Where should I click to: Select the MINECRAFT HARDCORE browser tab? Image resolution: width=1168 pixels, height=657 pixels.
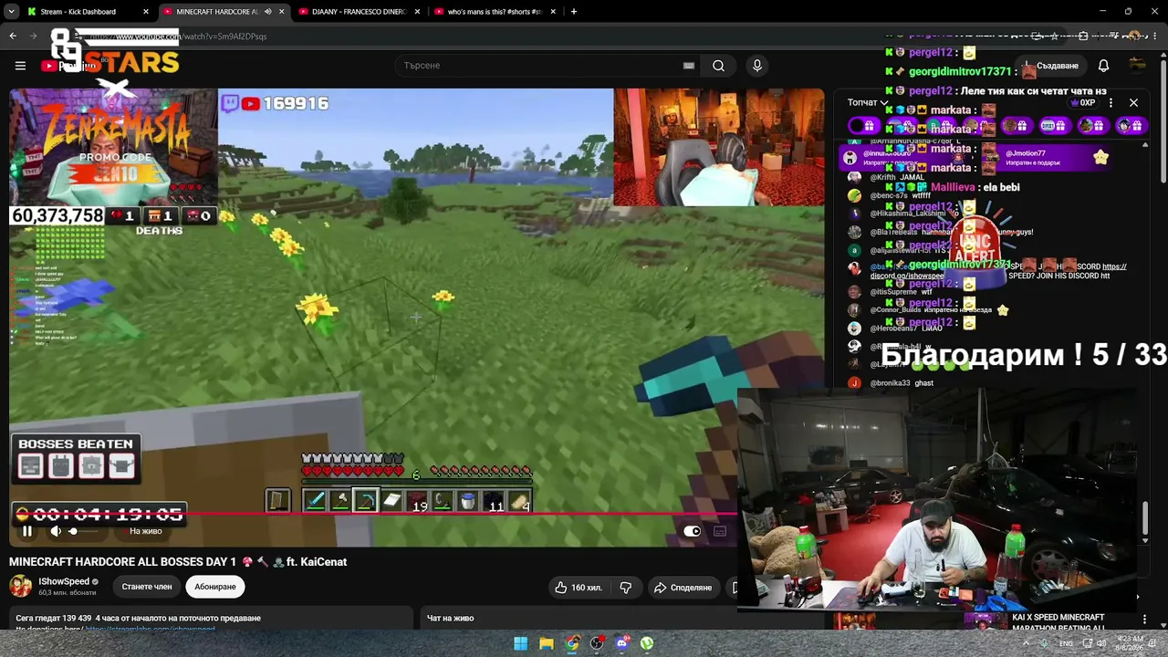point(219,12)
